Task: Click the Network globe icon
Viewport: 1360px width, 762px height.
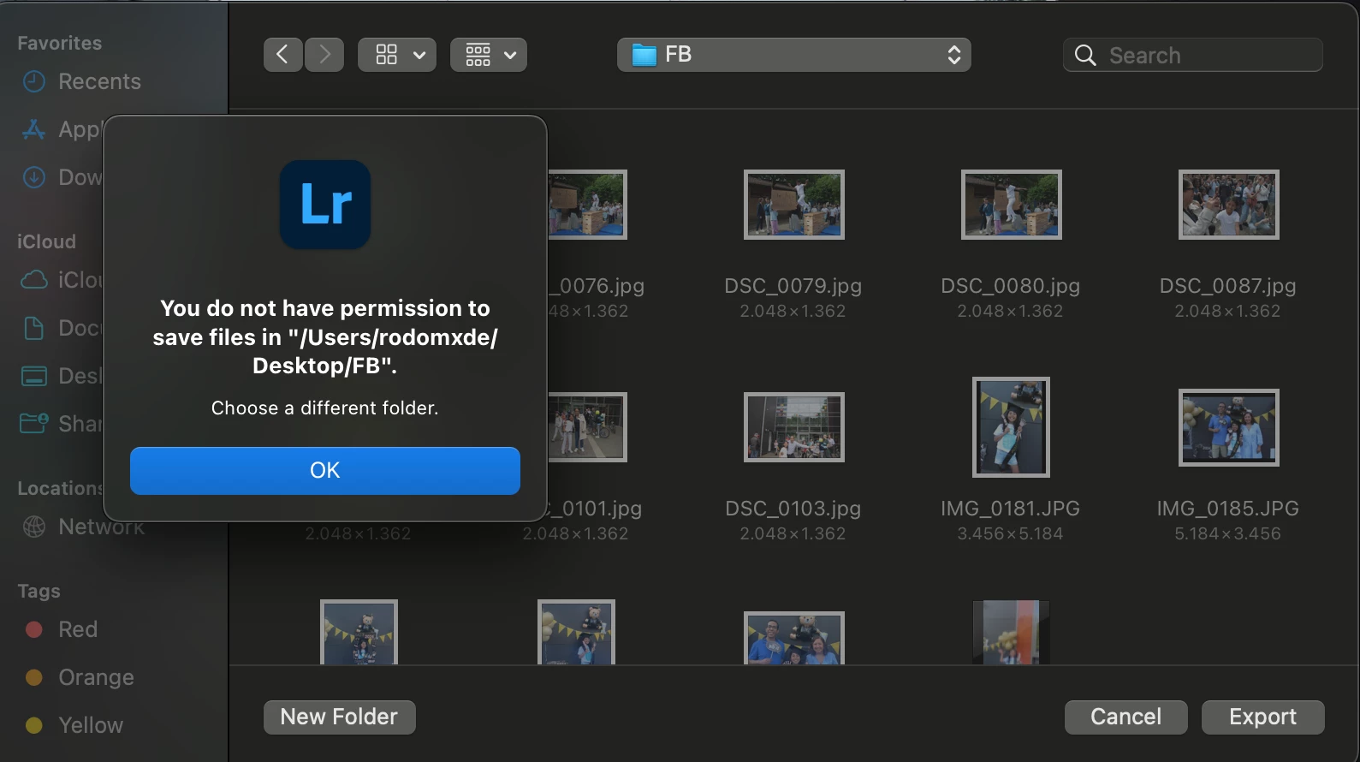Action: point(34,527)
